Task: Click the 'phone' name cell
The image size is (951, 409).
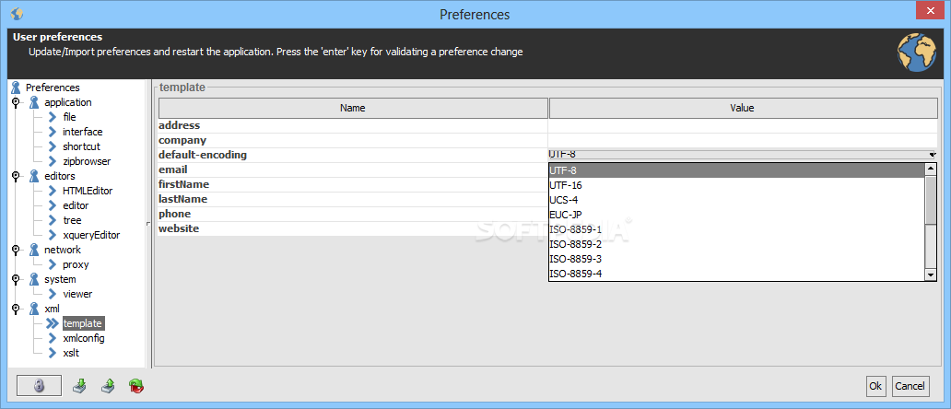Action: 352,215
